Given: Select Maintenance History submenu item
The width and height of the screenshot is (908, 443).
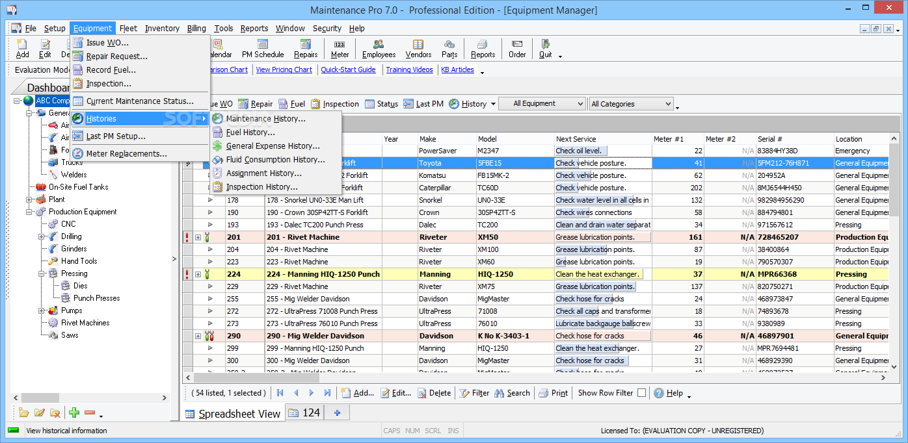Looking at the screenshot, I should point(266,119).
